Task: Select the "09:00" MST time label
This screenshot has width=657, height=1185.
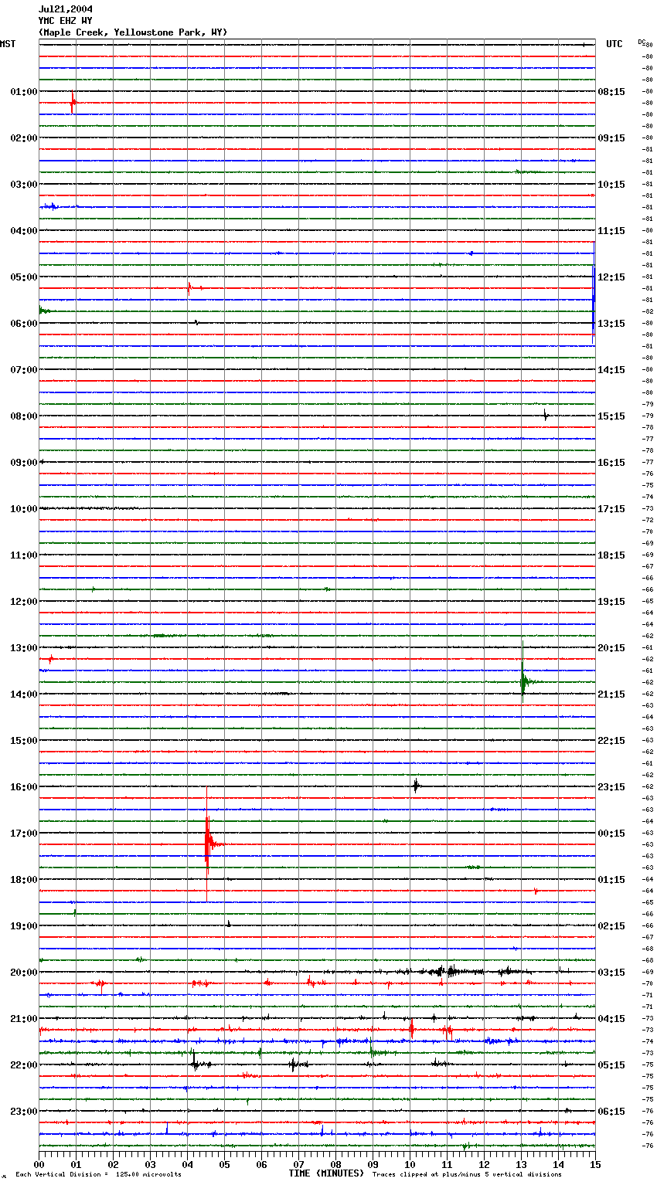Action: coord(24,463)
